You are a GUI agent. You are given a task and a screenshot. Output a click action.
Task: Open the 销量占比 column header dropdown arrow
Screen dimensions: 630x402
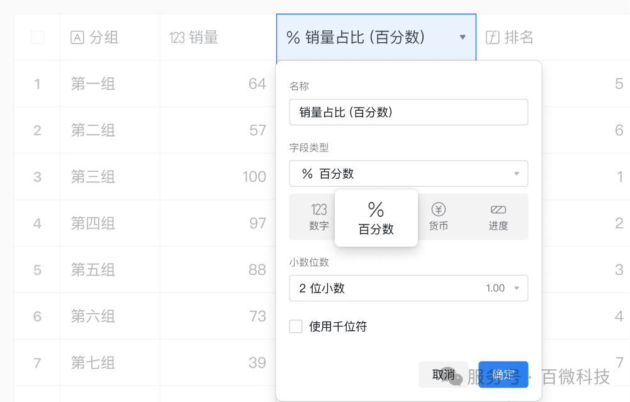pos(464,37)
